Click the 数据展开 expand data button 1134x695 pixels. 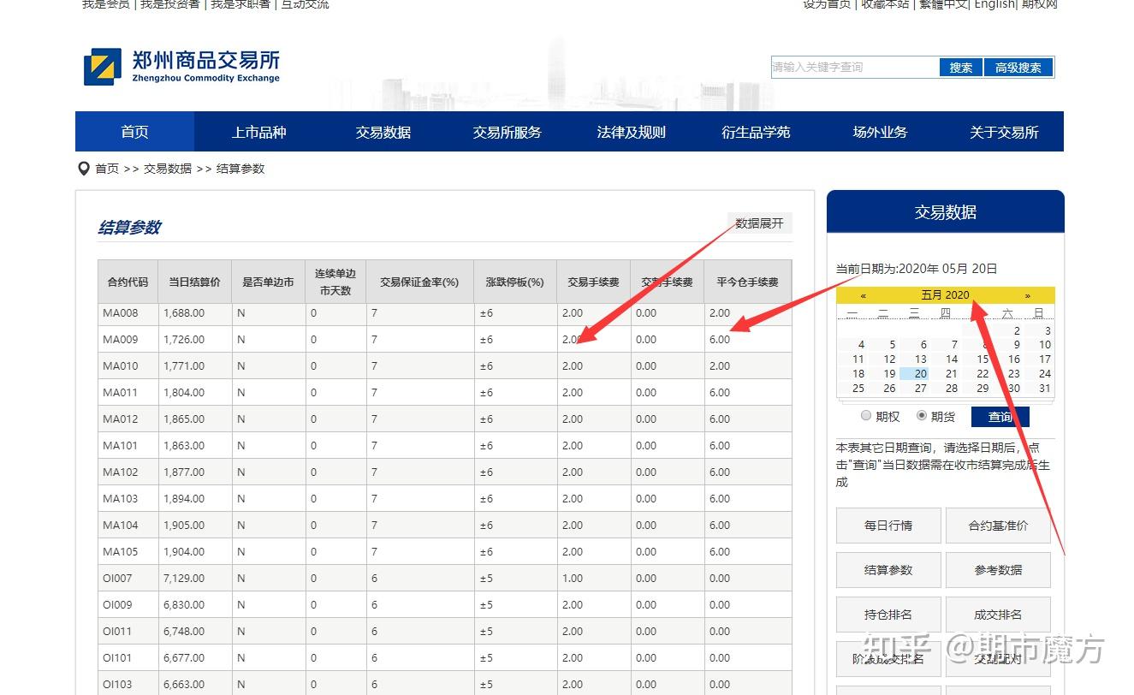tap(759, 223)
